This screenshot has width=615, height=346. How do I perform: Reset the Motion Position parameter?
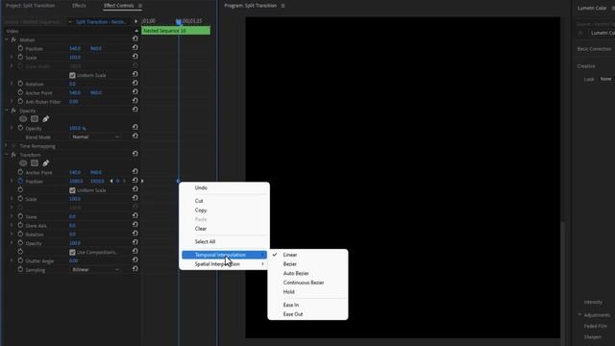tap(135, 47)
